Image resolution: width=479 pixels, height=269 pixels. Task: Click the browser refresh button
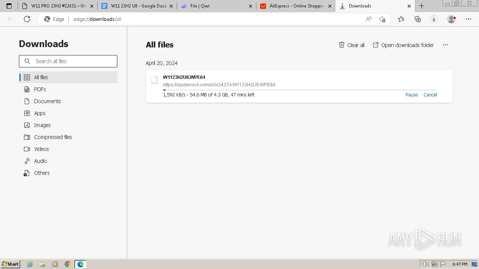tap(27, 19)
